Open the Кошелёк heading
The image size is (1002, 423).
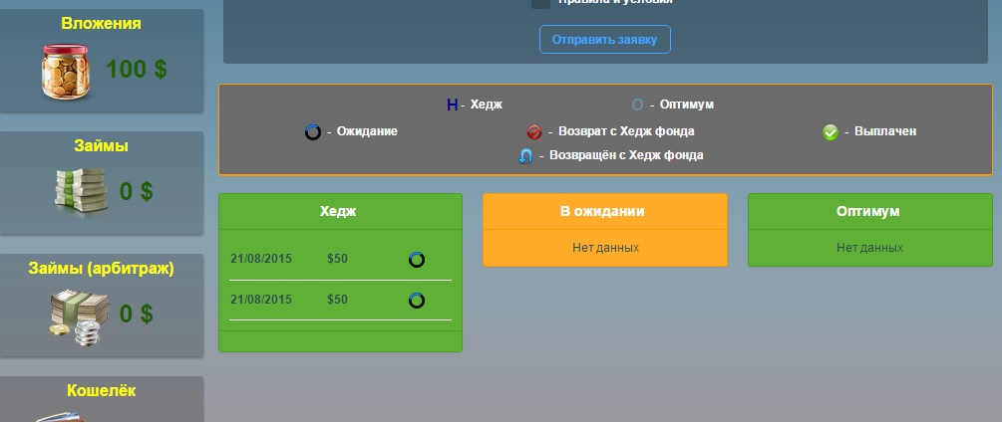(x=101, y=390)
